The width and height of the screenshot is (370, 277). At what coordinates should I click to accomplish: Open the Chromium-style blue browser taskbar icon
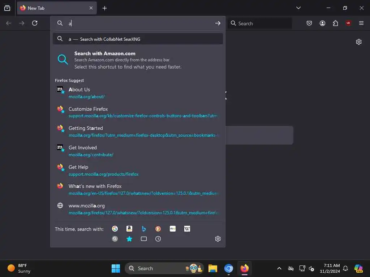tap(229, 268)
